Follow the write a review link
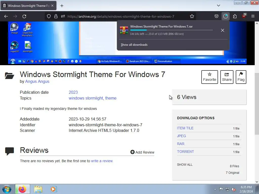Viewport: 259px width, 194px height. [x=102, y=161]
